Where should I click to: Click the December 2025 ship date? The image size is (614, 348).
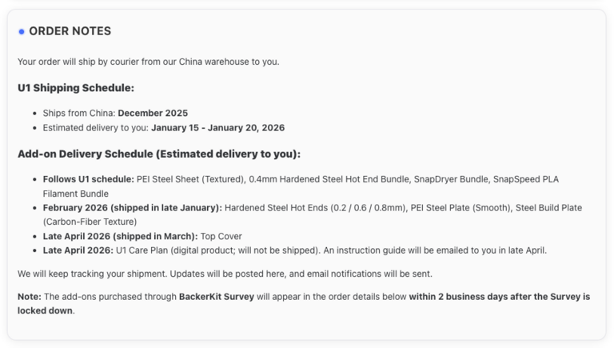[x=153, y=113]
